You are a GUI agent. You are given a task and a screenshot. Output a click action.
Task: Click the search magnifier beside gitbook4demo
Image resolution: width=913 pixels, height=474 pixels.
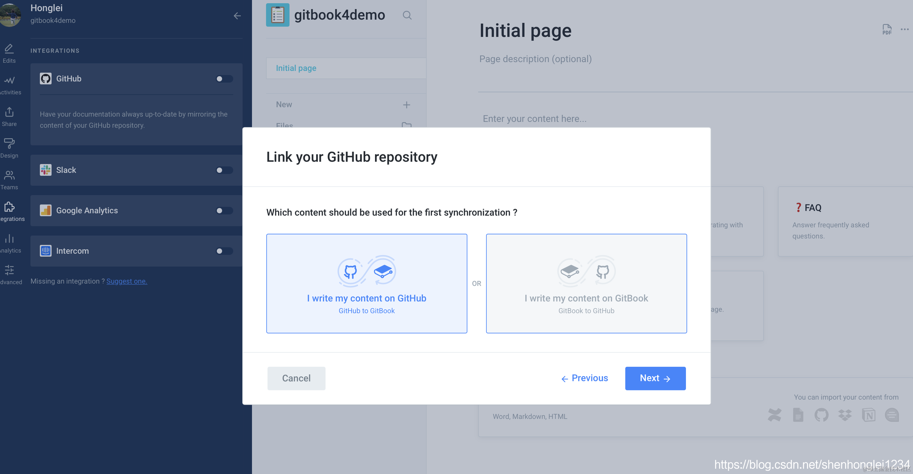(x=407, y=15)
